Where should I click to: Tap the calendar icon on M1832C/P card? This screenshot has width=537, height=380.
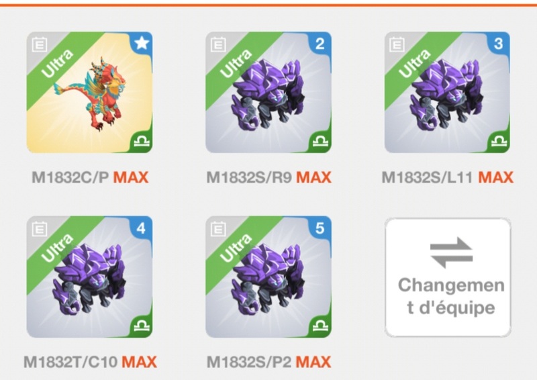(39, 45)
